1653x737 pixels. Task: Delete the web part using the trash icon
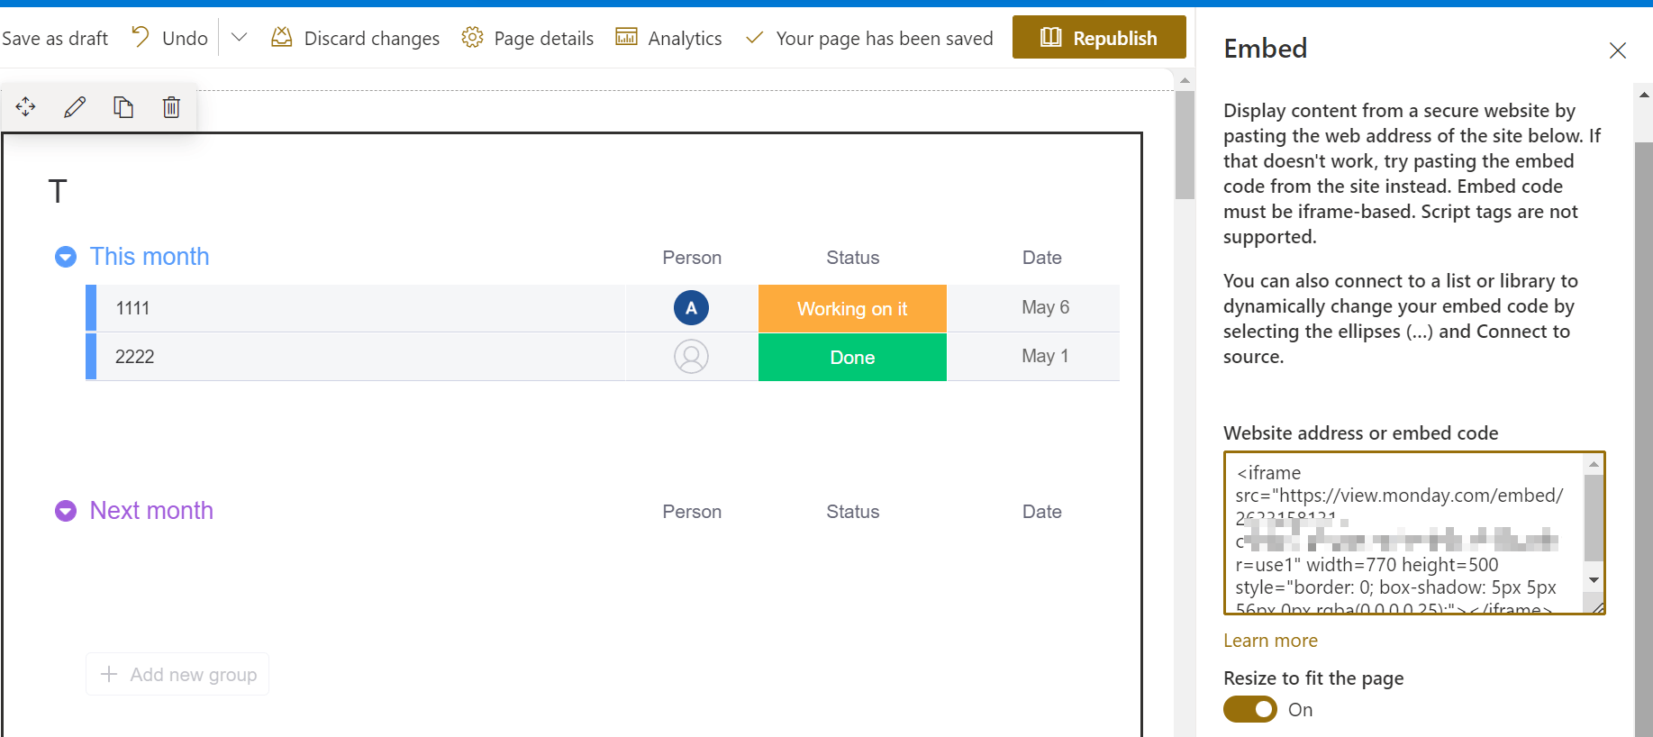(171, 107)
